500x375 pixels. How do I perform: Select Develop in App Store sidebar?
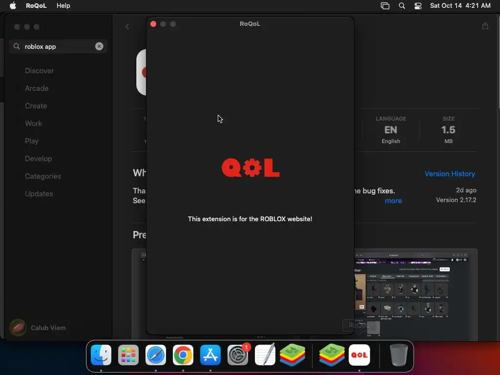coord(38,159)
